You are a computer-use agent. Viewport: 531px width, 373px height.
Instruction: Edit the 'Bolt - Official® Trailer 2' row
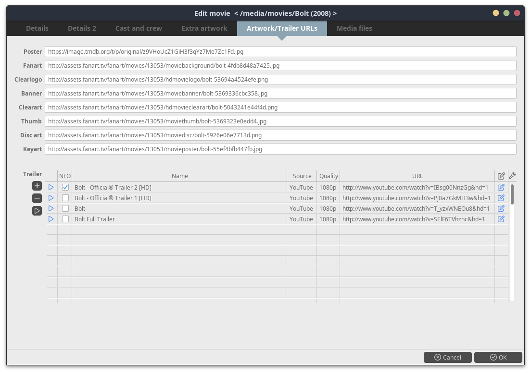[x=501, y=187]
